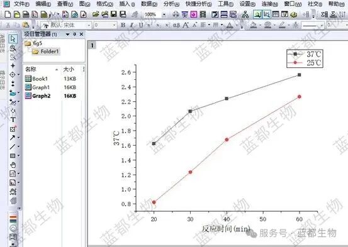Click the Project Explorer tree icon
Image resolution: width=348 pixels, height=247 pixels.
tap(245, 14)
